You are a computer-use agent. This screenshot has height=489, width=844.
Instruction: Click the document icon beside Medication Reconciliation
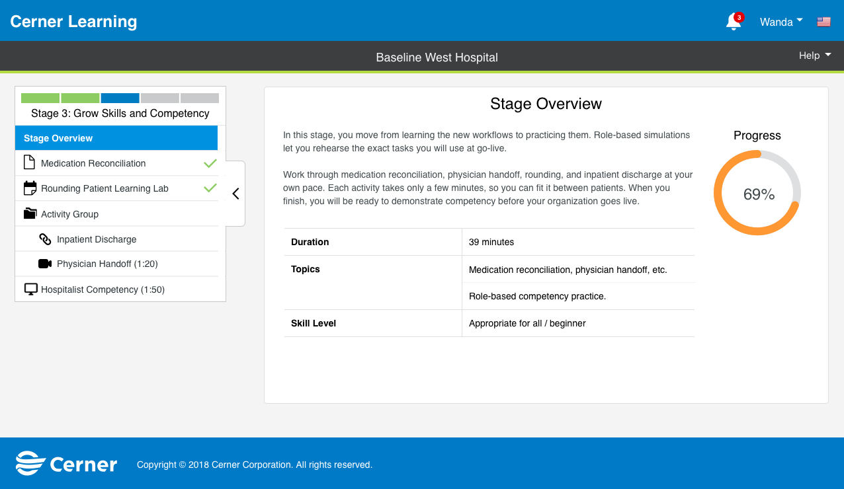(x=29, y=163)
